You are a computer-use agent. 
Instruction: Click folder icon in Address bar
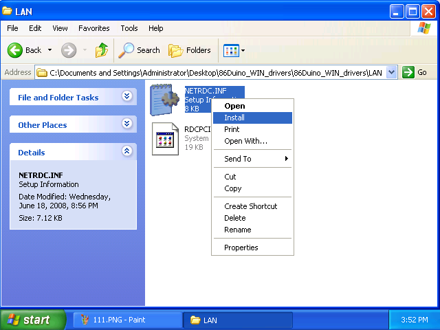coord(42,73)
